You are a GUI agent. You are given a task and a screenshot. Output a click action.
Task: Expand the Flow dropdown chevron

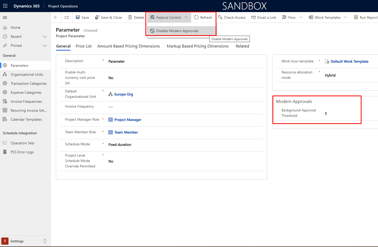click(301, 17)
